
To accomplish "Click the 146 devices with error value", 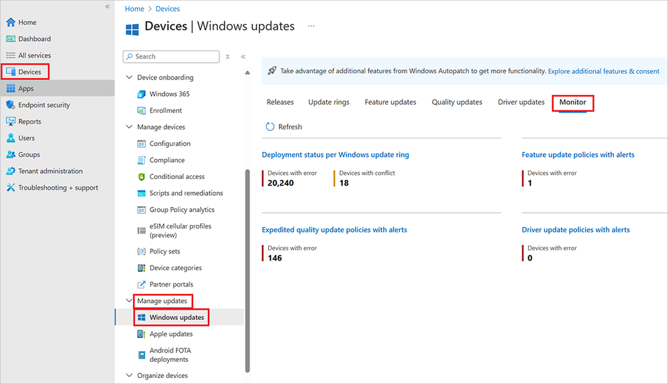I will click(x=275, y=258).
